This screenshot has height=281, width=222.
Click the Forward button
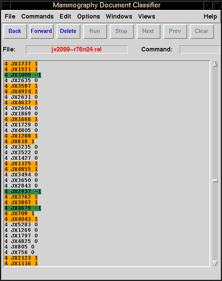(42, 31)
